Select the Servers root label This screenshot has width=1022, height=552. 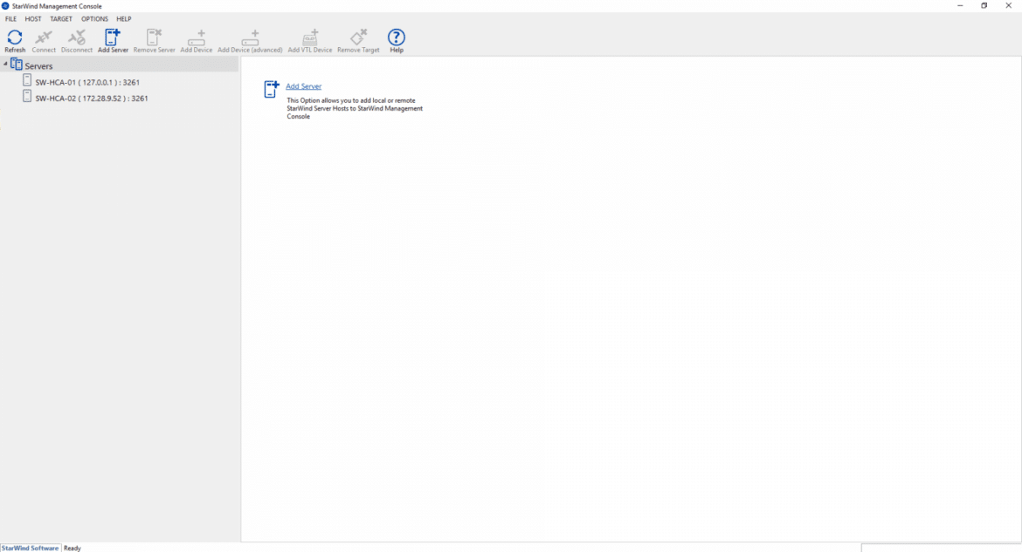click(x=38, y=65)
